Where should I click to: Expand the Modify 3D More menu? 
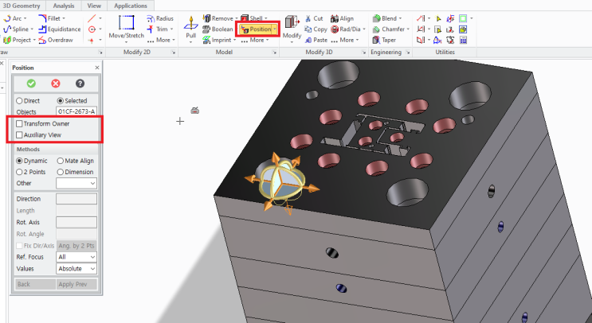[x=344, y=40]
